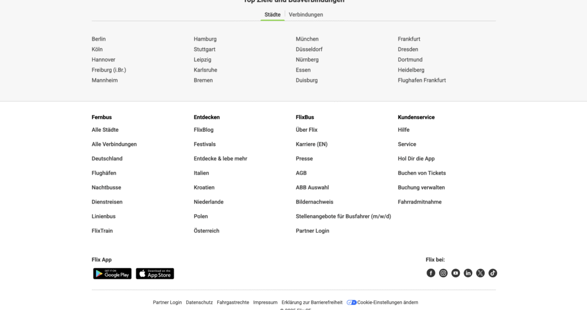Visit the FlixBlog link

point(204,130)
